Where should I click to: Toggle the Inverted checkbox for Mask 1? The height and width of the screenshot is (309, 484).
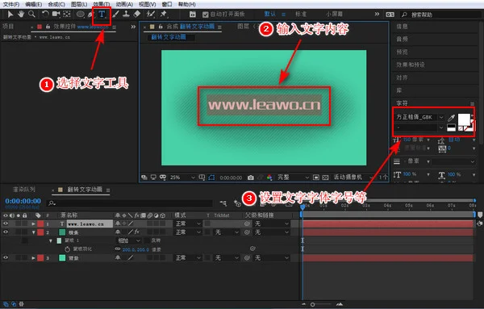point(148,240)
